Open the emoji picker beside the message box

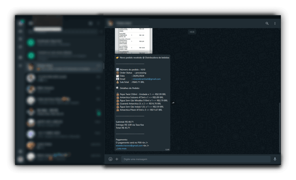pos(110,159)
